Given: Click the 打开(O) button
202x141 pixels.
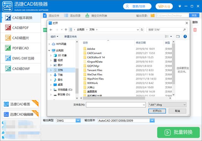Looking at the screenshot, I should point(157,111).
